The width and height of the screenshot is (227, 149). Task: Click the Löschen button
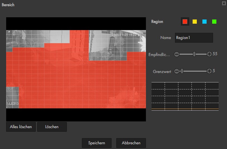(52, 127)
